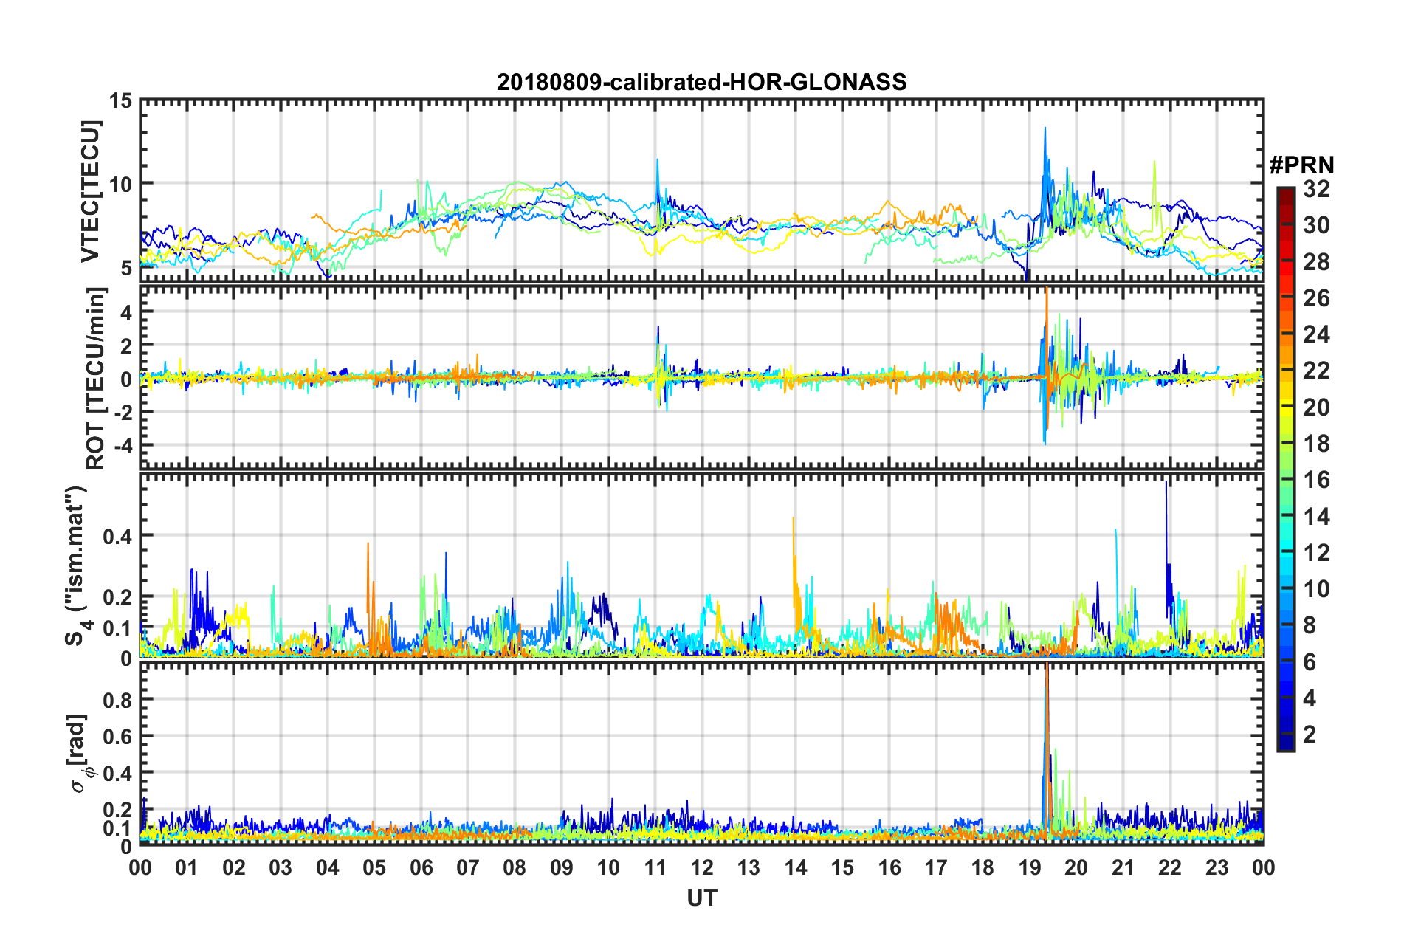Click the UT axis hour label "19"
This screenshot has width=1404, height=939.
tap(1030, 867)
